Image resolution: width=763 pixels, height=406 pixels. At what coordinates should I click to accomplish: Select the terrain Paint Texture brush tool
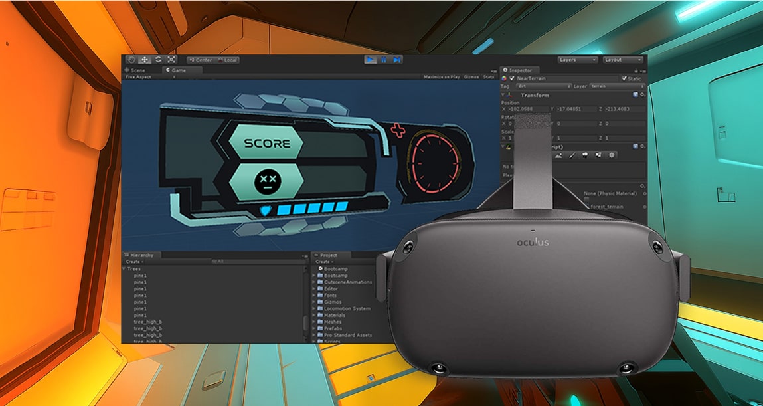(x=572, y=155)
